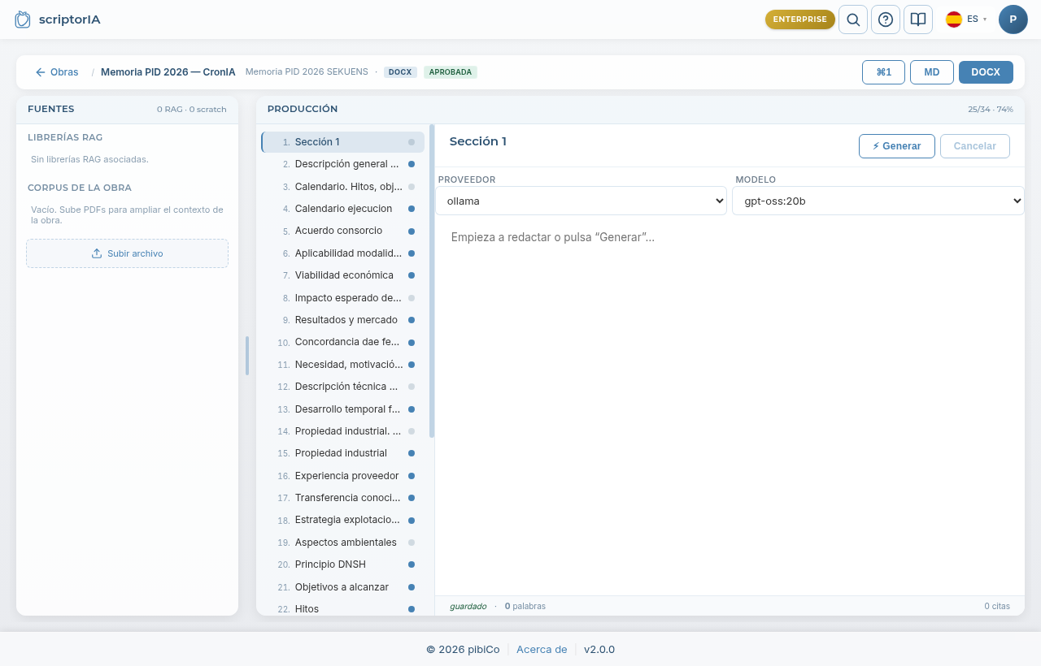Click the upload icon in Subir archivo
1041x666 pixels.
coord(97,253)
